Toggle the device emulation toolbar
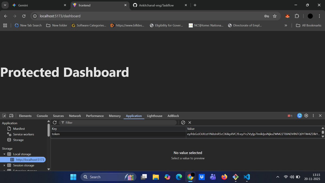Image resolution: width=325 pixels, height=183 pixels. pyautogui.click(x=11, y=115)
